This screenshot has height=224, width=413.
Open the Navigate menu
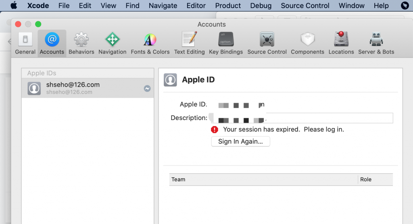click(x=163, y=6)
